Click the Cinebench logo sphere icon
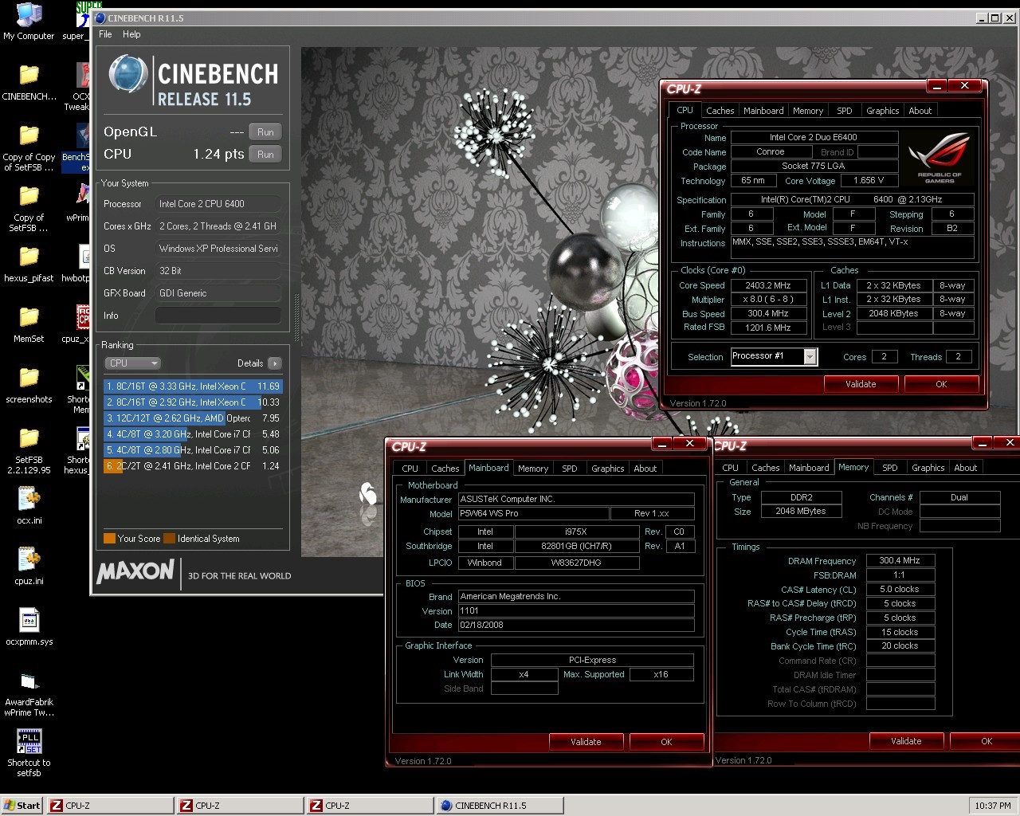1020x816 pixels. [128, 74]
